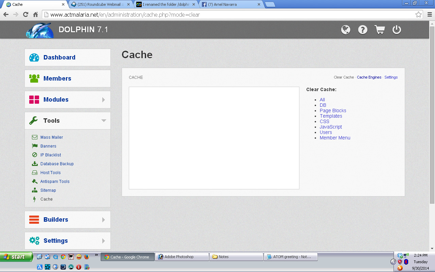Click the power logout icon
The height and width of the screenshot is (272, 435).
(x=397, y=30)
